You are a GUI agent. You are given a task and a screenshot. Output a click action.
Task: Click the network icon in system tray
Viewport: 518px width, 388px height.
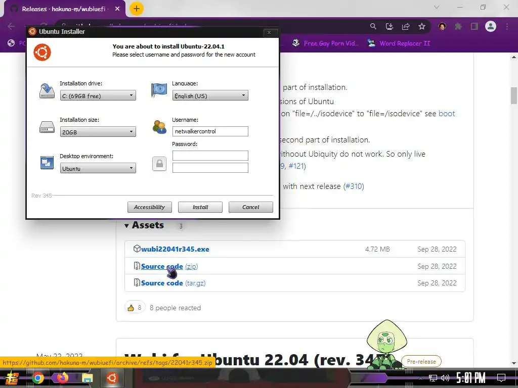click(433, 378)
